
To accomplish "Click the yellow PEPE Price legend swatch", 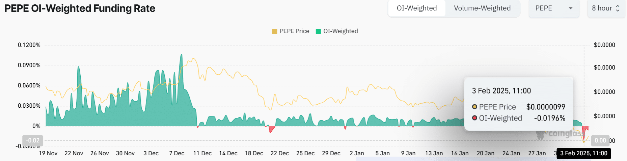I will coord(274,31).
